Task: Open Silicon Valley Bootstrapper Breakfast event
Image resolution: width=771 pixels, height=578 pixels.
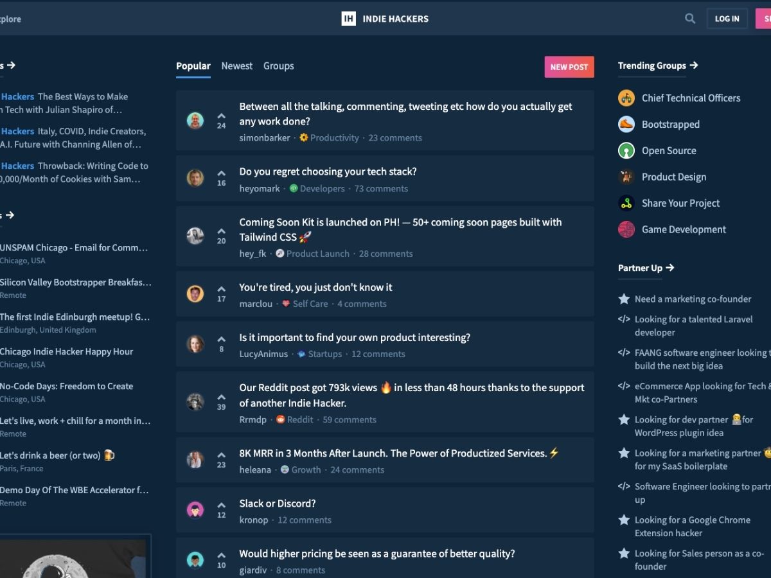Action: coord(76,282)
